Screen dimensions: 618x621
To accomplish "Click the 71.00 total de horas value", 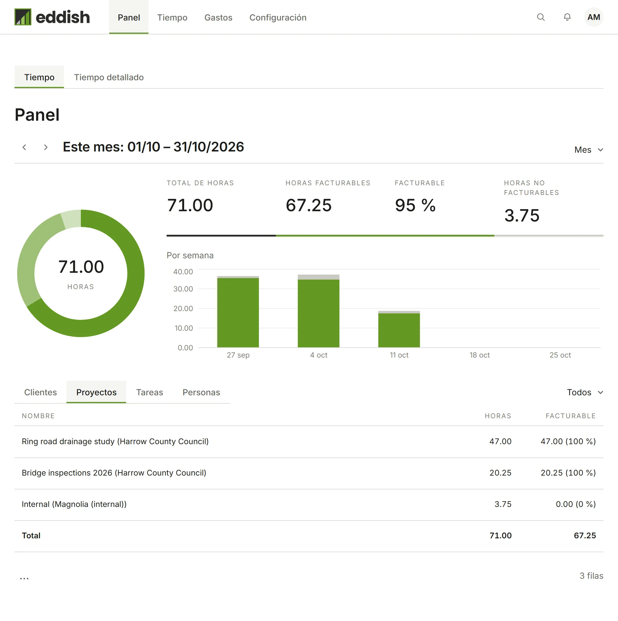I will coord(190,205).
